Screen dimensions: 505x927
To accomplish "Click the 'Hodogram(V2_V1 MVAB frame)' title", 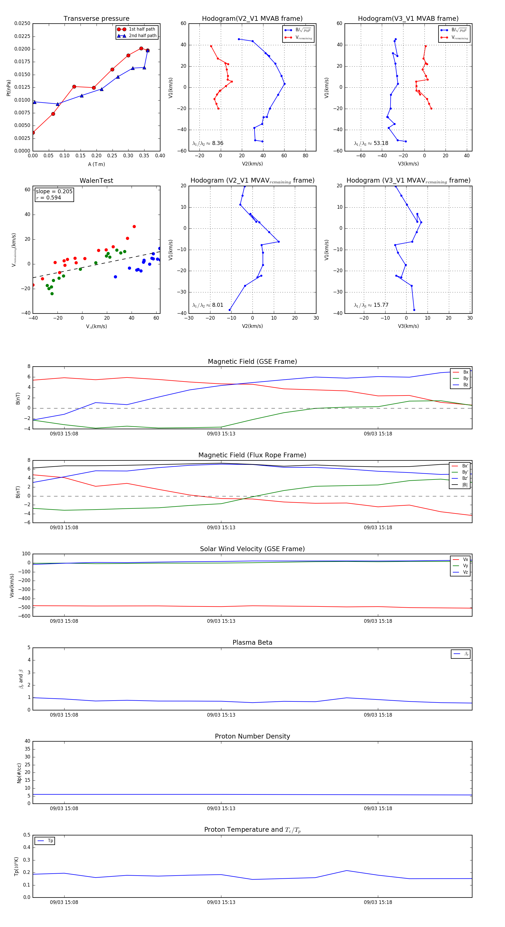I will click(252, 19).
